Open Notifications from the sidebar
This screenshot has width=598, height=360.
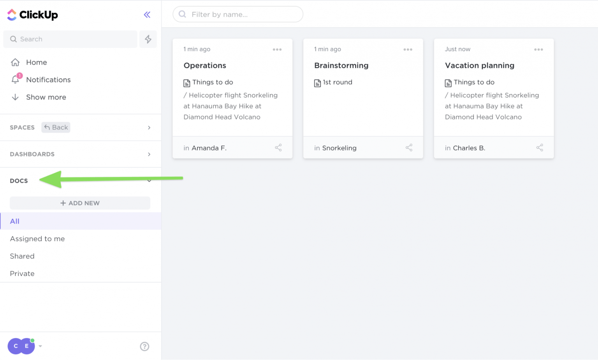pos(48,79)
